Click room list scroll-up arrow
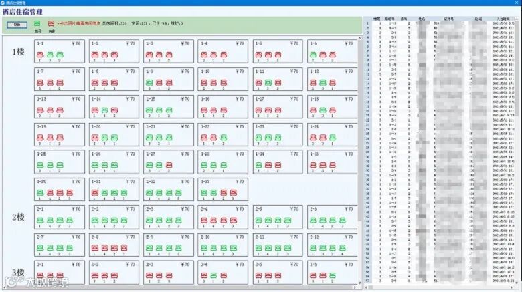The height and width of the screenshot is (292, 522). click(359, 39)
